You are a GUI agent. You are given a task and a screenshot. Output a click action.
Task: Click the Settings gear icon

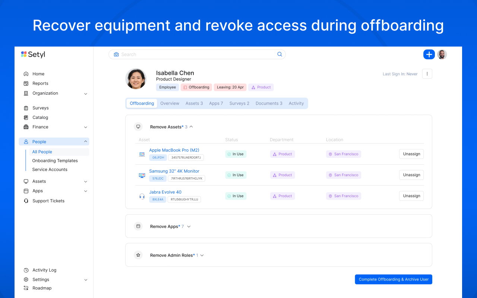[x=26, y=279]
